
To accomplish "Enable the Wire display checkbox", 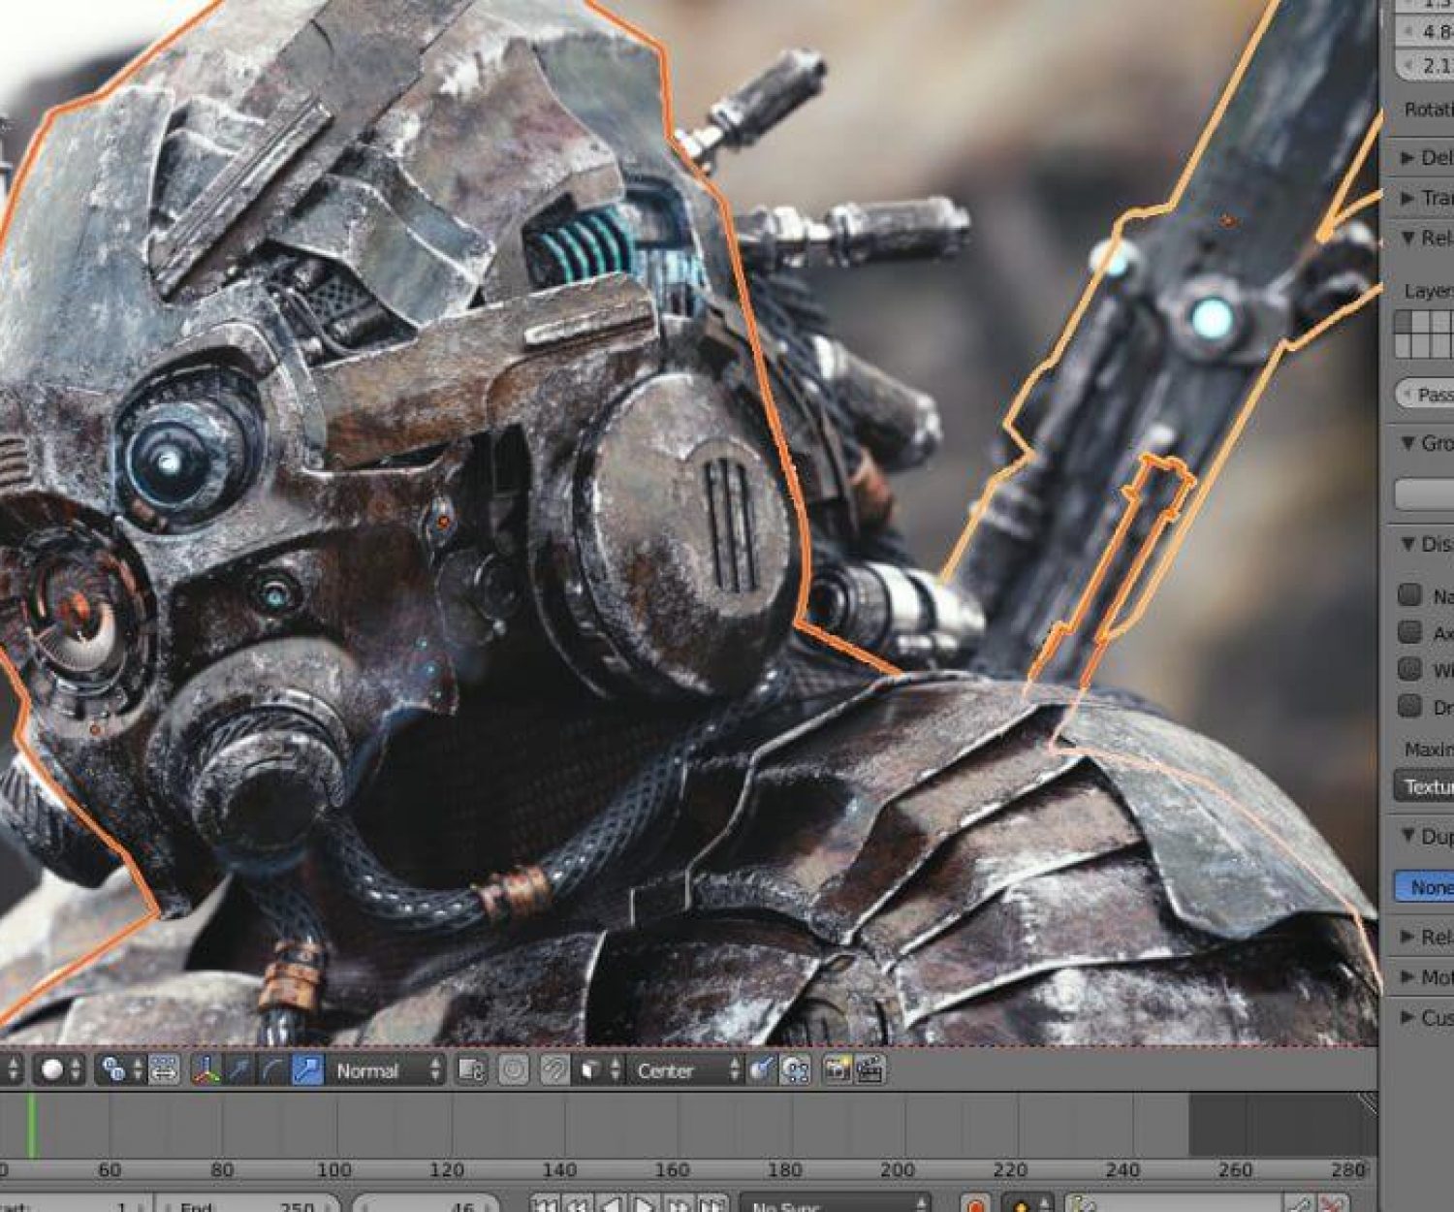I will click(x=1410, y=667).
